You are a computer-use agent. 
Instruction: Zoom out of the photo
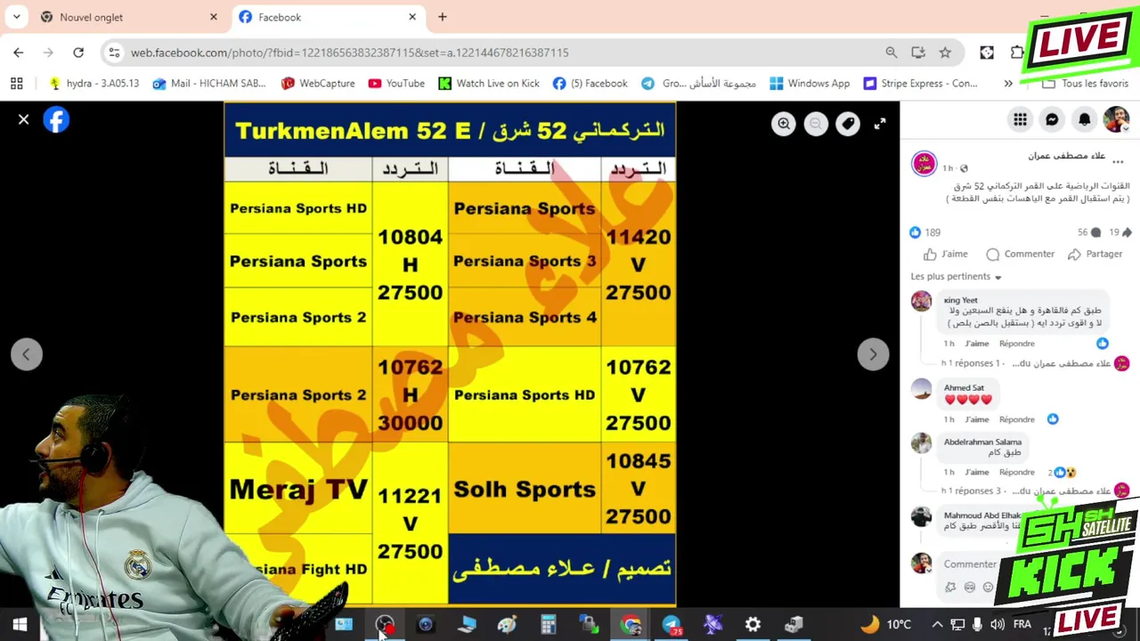pyautogui.click(x=816, y=124)
